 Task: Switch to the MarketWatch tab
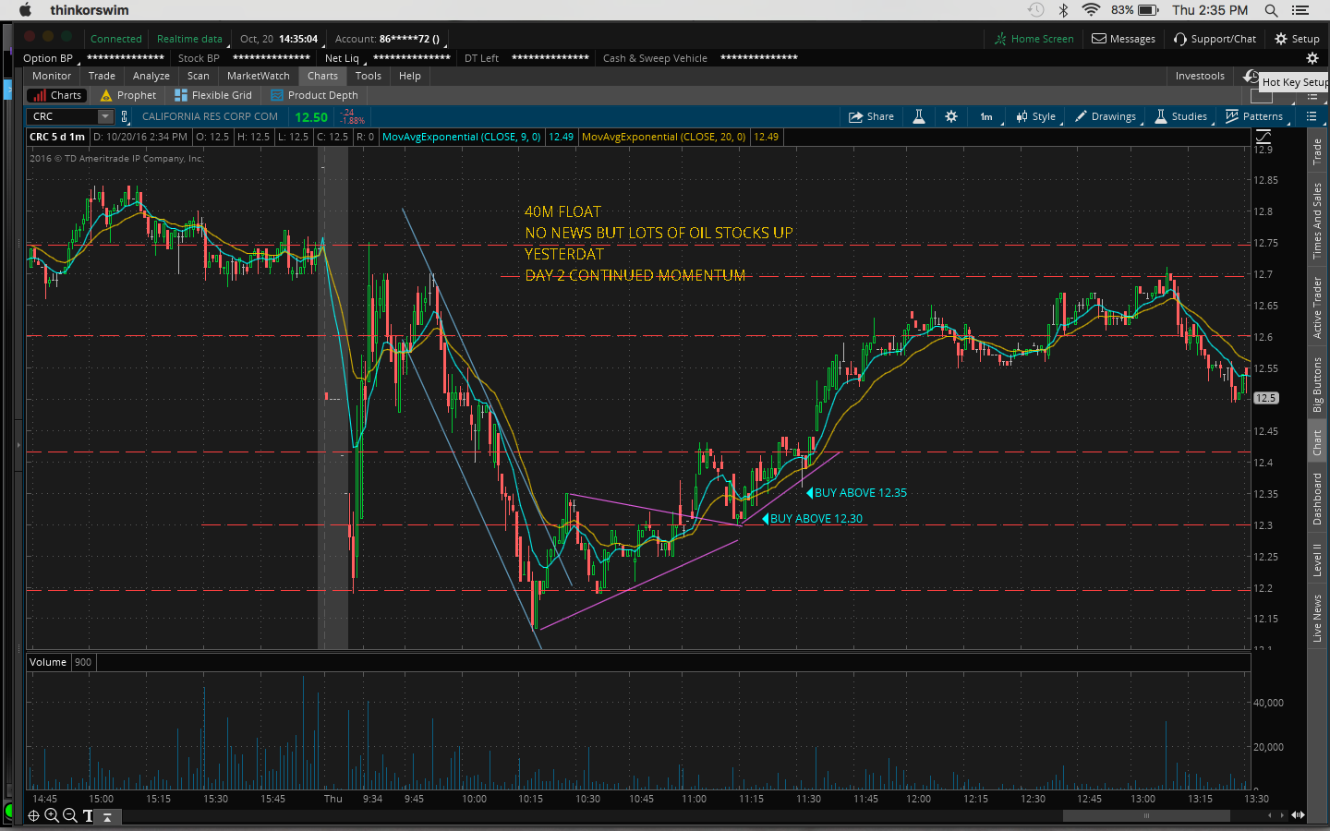[258, 76]
